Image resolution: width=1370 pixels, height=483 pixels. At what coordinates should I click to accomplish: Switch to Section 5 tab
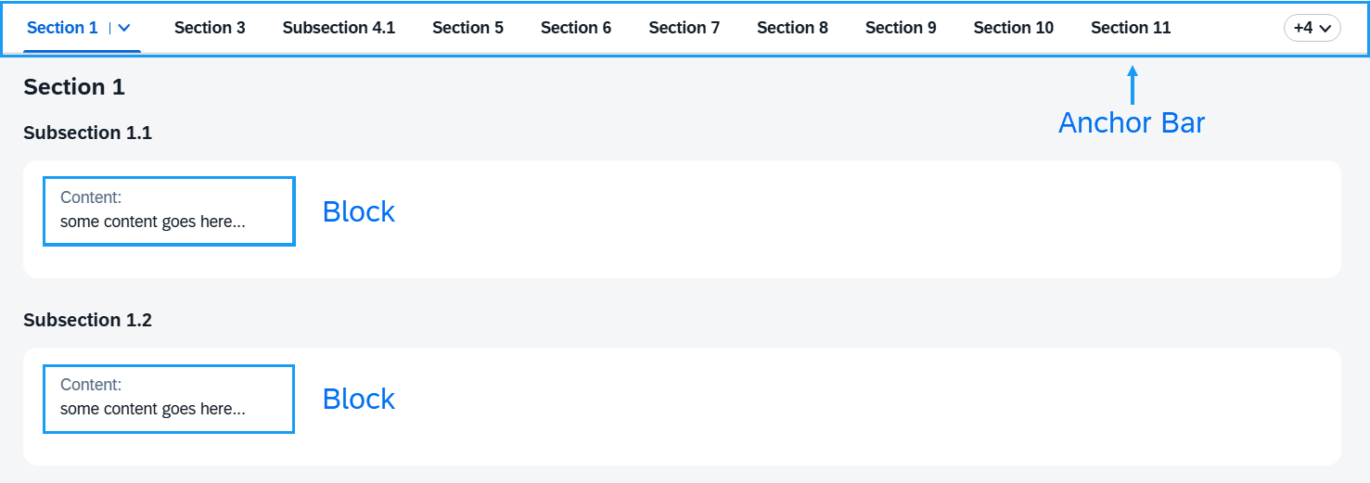click(467, 28)
